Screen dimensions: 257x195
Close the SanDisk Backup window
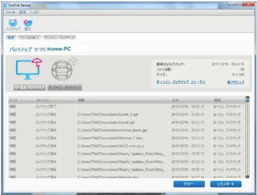(248, 4)
